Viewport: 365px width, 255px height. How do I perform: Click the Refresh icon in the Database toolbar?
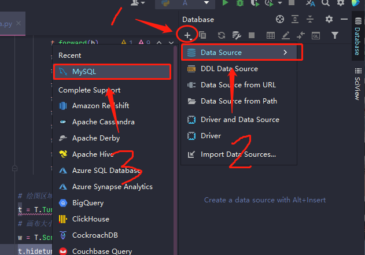pyautogui.click(x=222, y=36)
